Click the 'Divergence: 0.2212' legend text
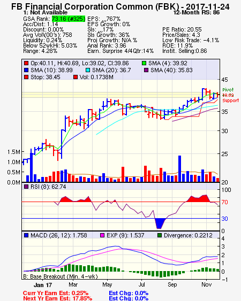This screenshot has width=241, height=301. pos(188,235)
